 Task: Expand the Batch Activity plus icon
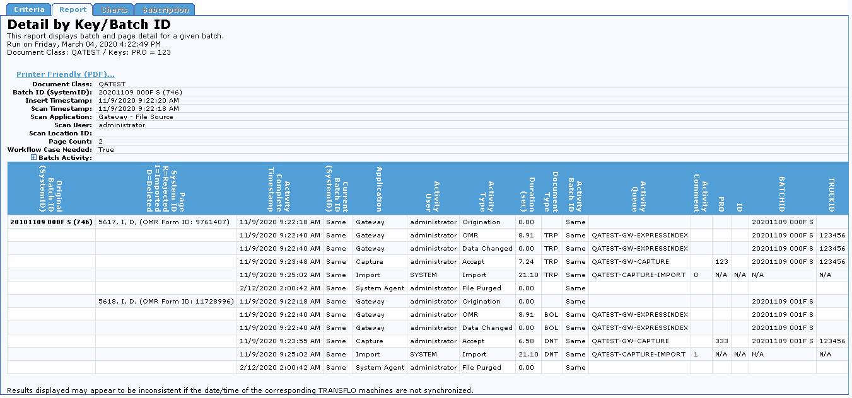(x=34, y=157)
